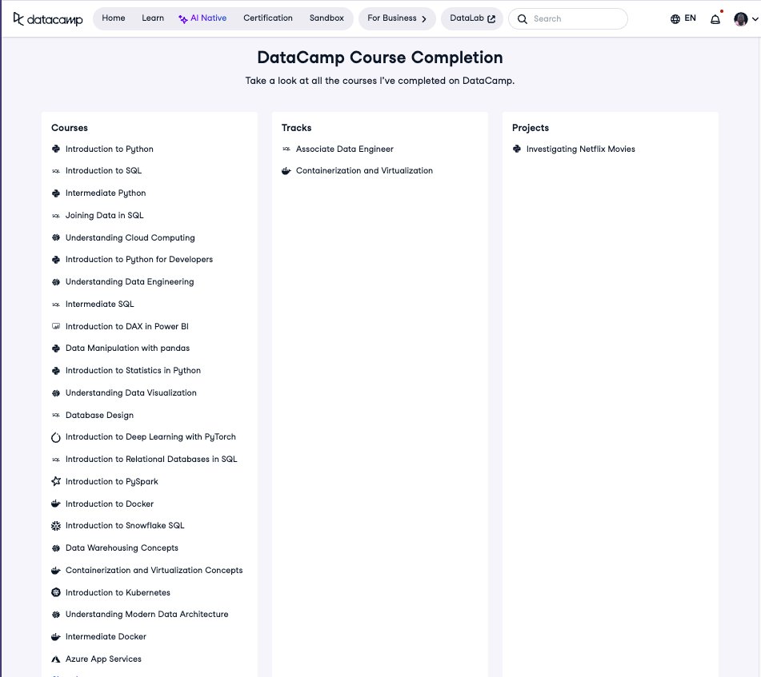
Task: Open the Learn menu item
Action: click(153, 18)
